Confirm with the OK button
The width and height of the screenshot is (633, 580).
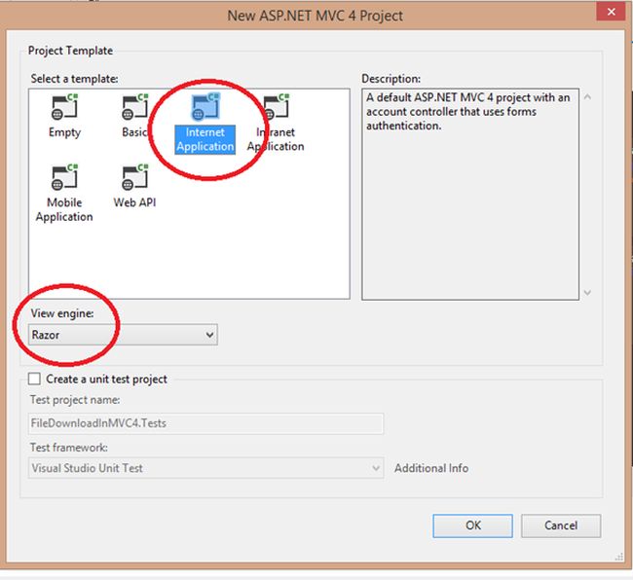[472, 526]
